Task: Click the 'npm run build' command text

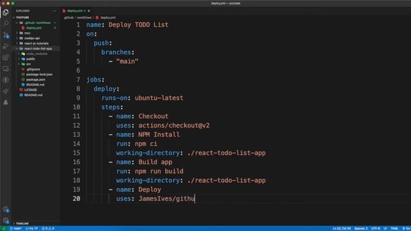Action: (159, 171)
